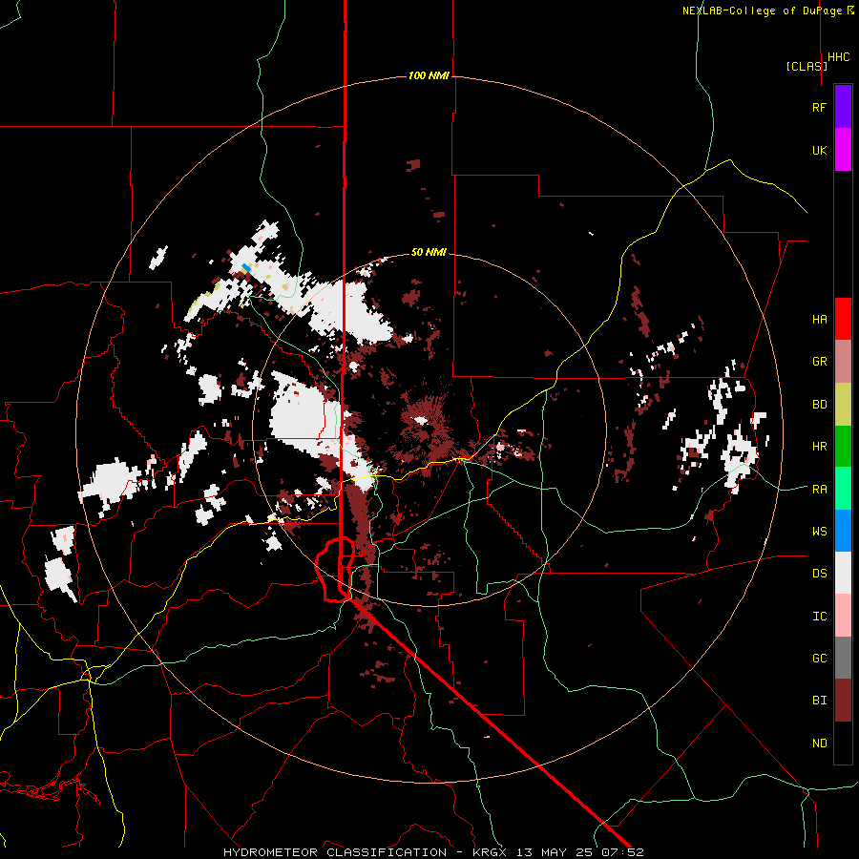The height and width of the screenshot is (859, 859).
Task: Click the RF purple legend swatch
Action: click(x=843, y=107)
